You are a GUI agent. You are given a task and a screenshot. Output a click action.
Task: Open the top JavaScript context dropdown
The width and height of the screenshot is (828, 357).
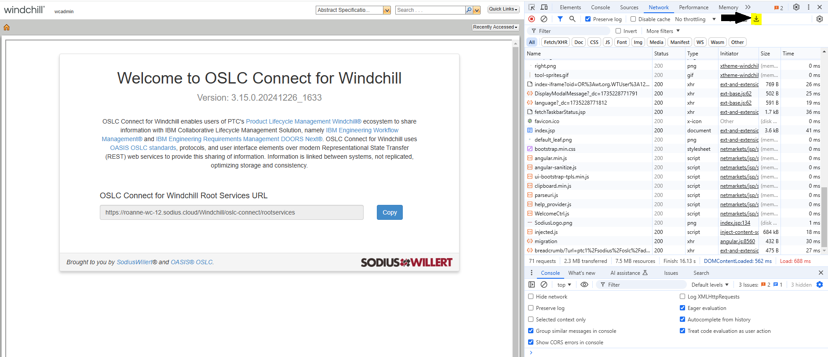click(x=564, y=284)
